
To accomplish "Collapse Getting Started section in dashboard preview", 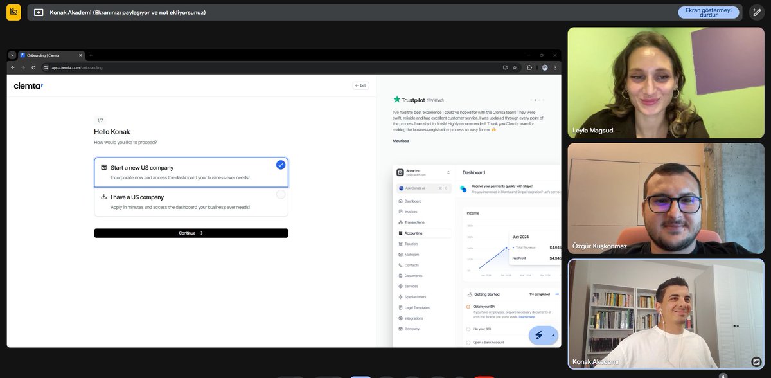I will [556, 294].
